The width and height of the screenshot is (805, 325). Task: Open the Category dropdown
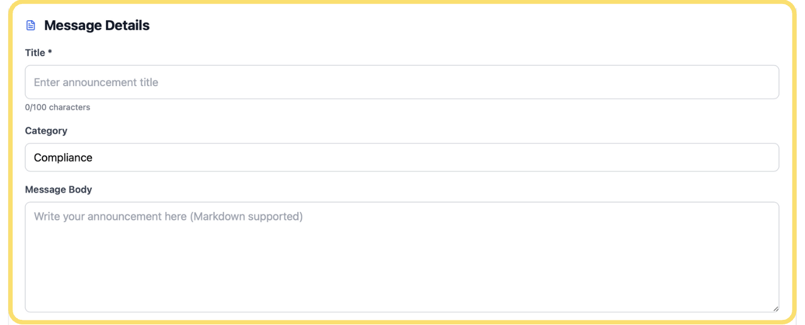pos(401,157)
